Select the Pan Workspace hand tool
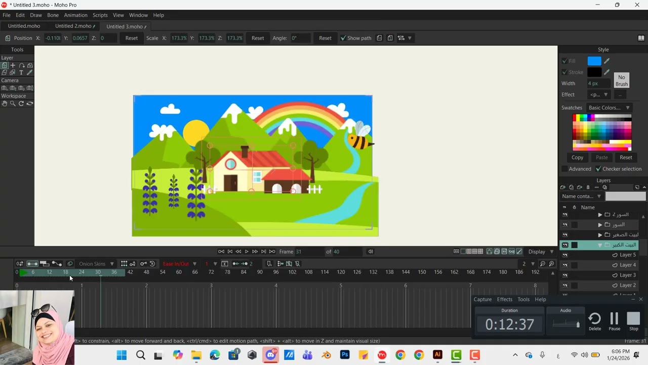Viewport: 648px width, 365px height. [4, 103]
